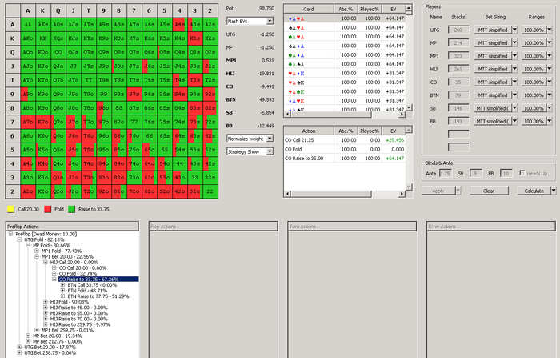Expand BTN Raise to 77.75 node
The image size is (560, 358).
click(63, 296)
